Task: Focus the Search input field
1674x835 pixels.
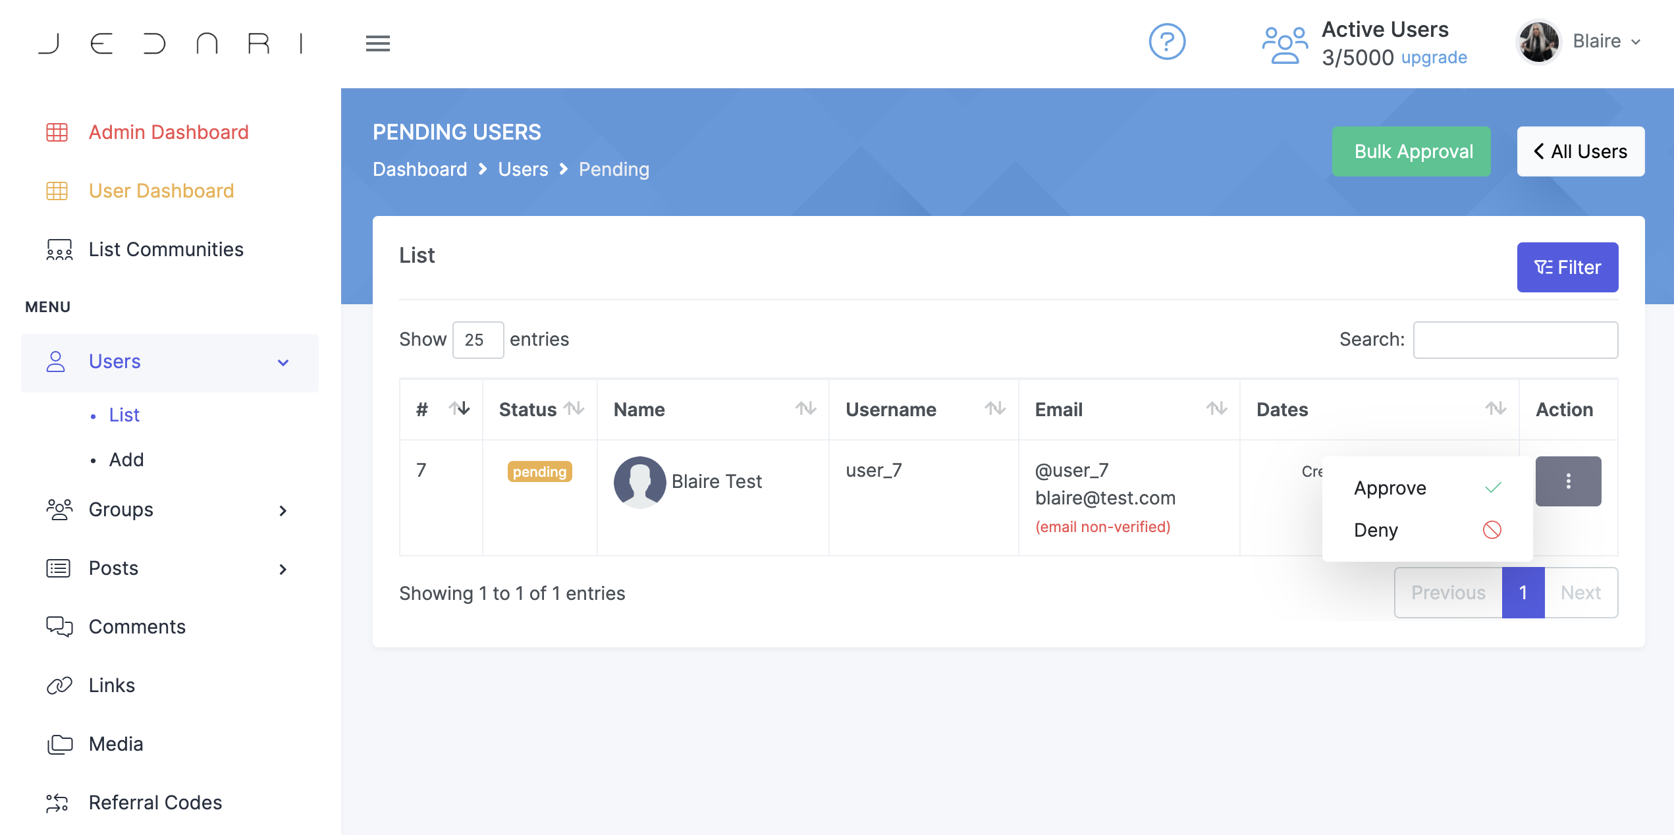Action: click(x=1515, y=340)
